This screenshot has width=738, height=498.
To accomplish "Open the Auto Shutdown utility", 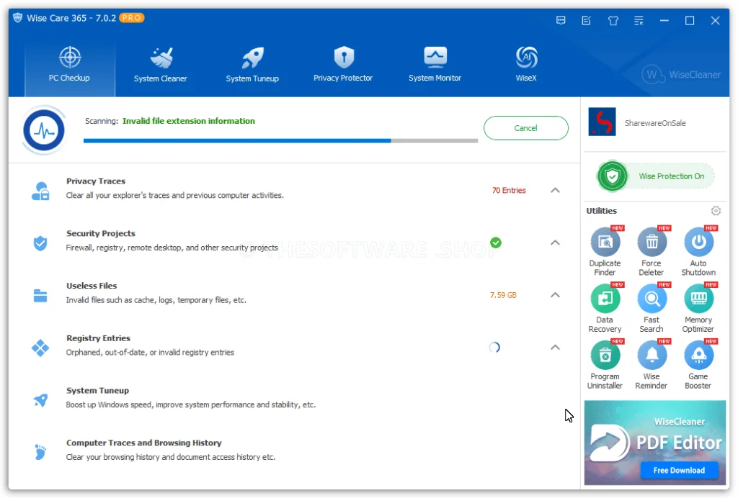I will pyautogui.click(x=698, y=243).
